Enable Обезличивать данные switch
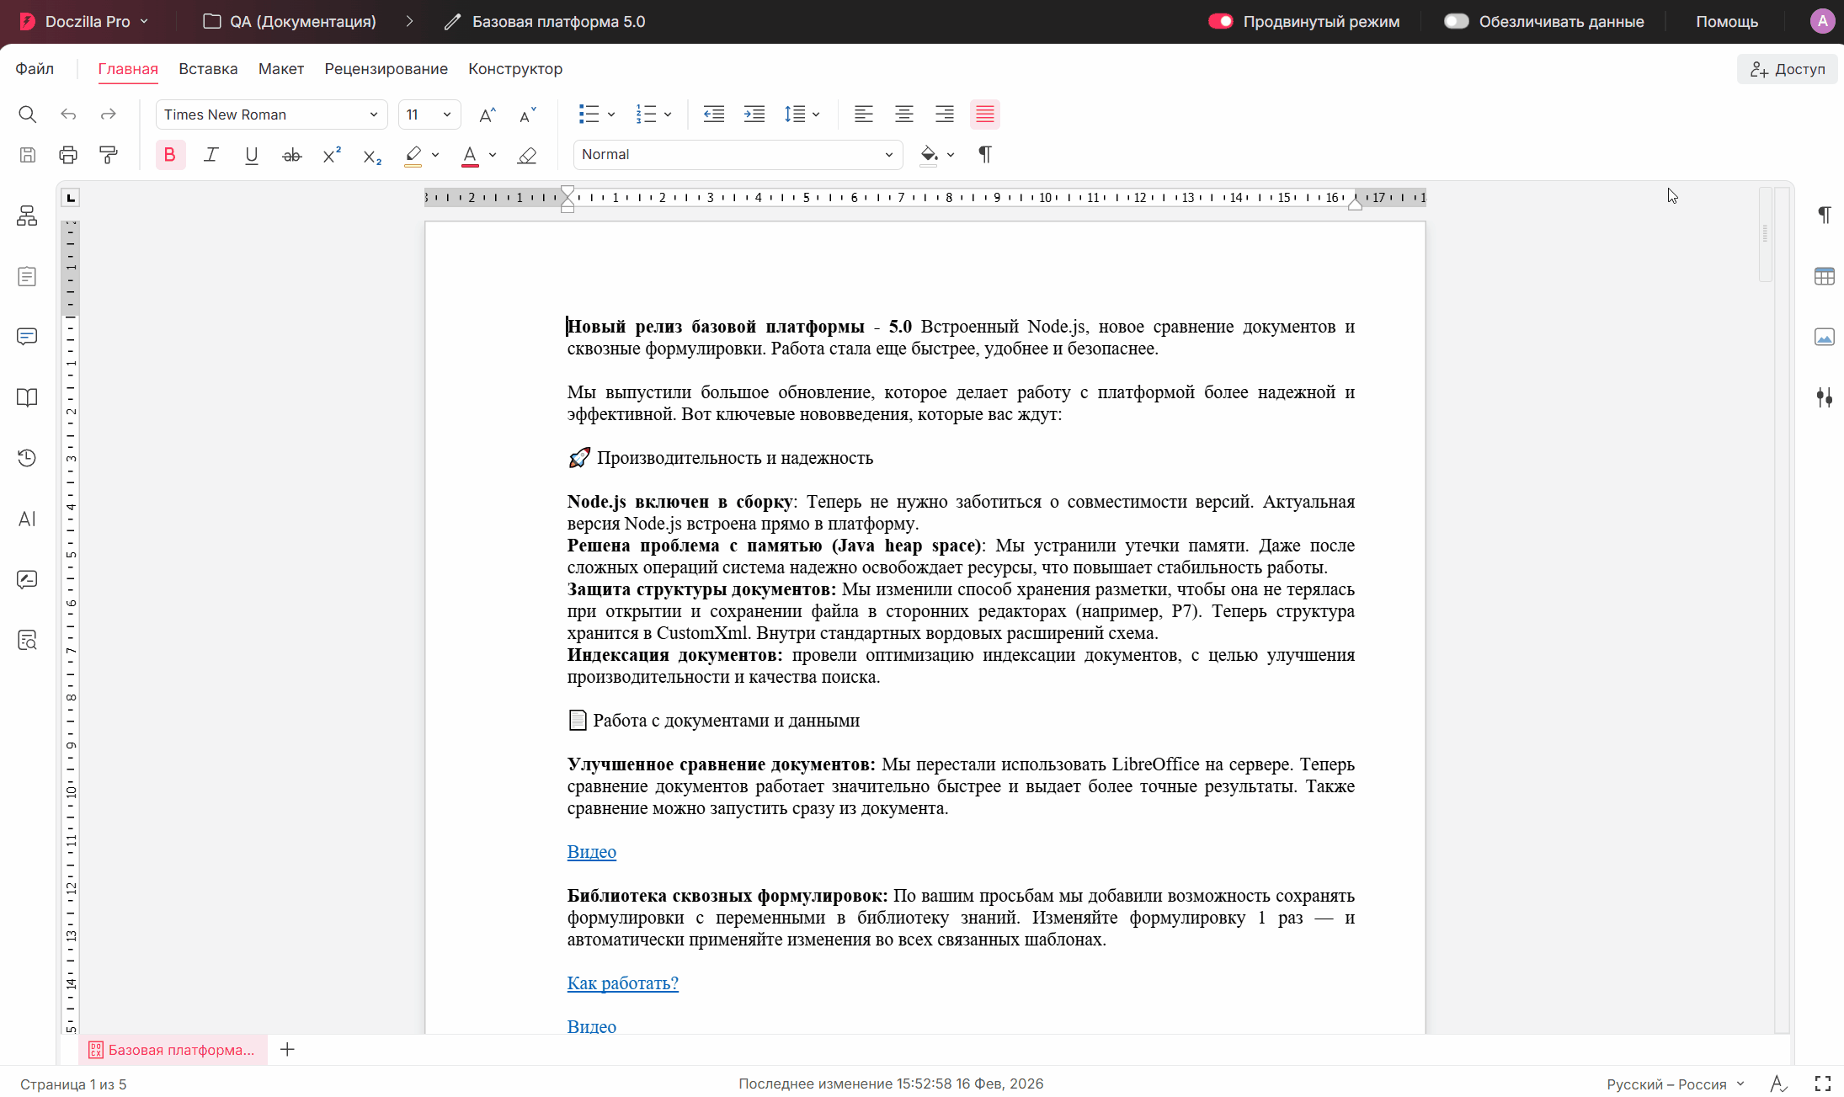This screenshot has width=1844, height=1097. (1456, 21)
